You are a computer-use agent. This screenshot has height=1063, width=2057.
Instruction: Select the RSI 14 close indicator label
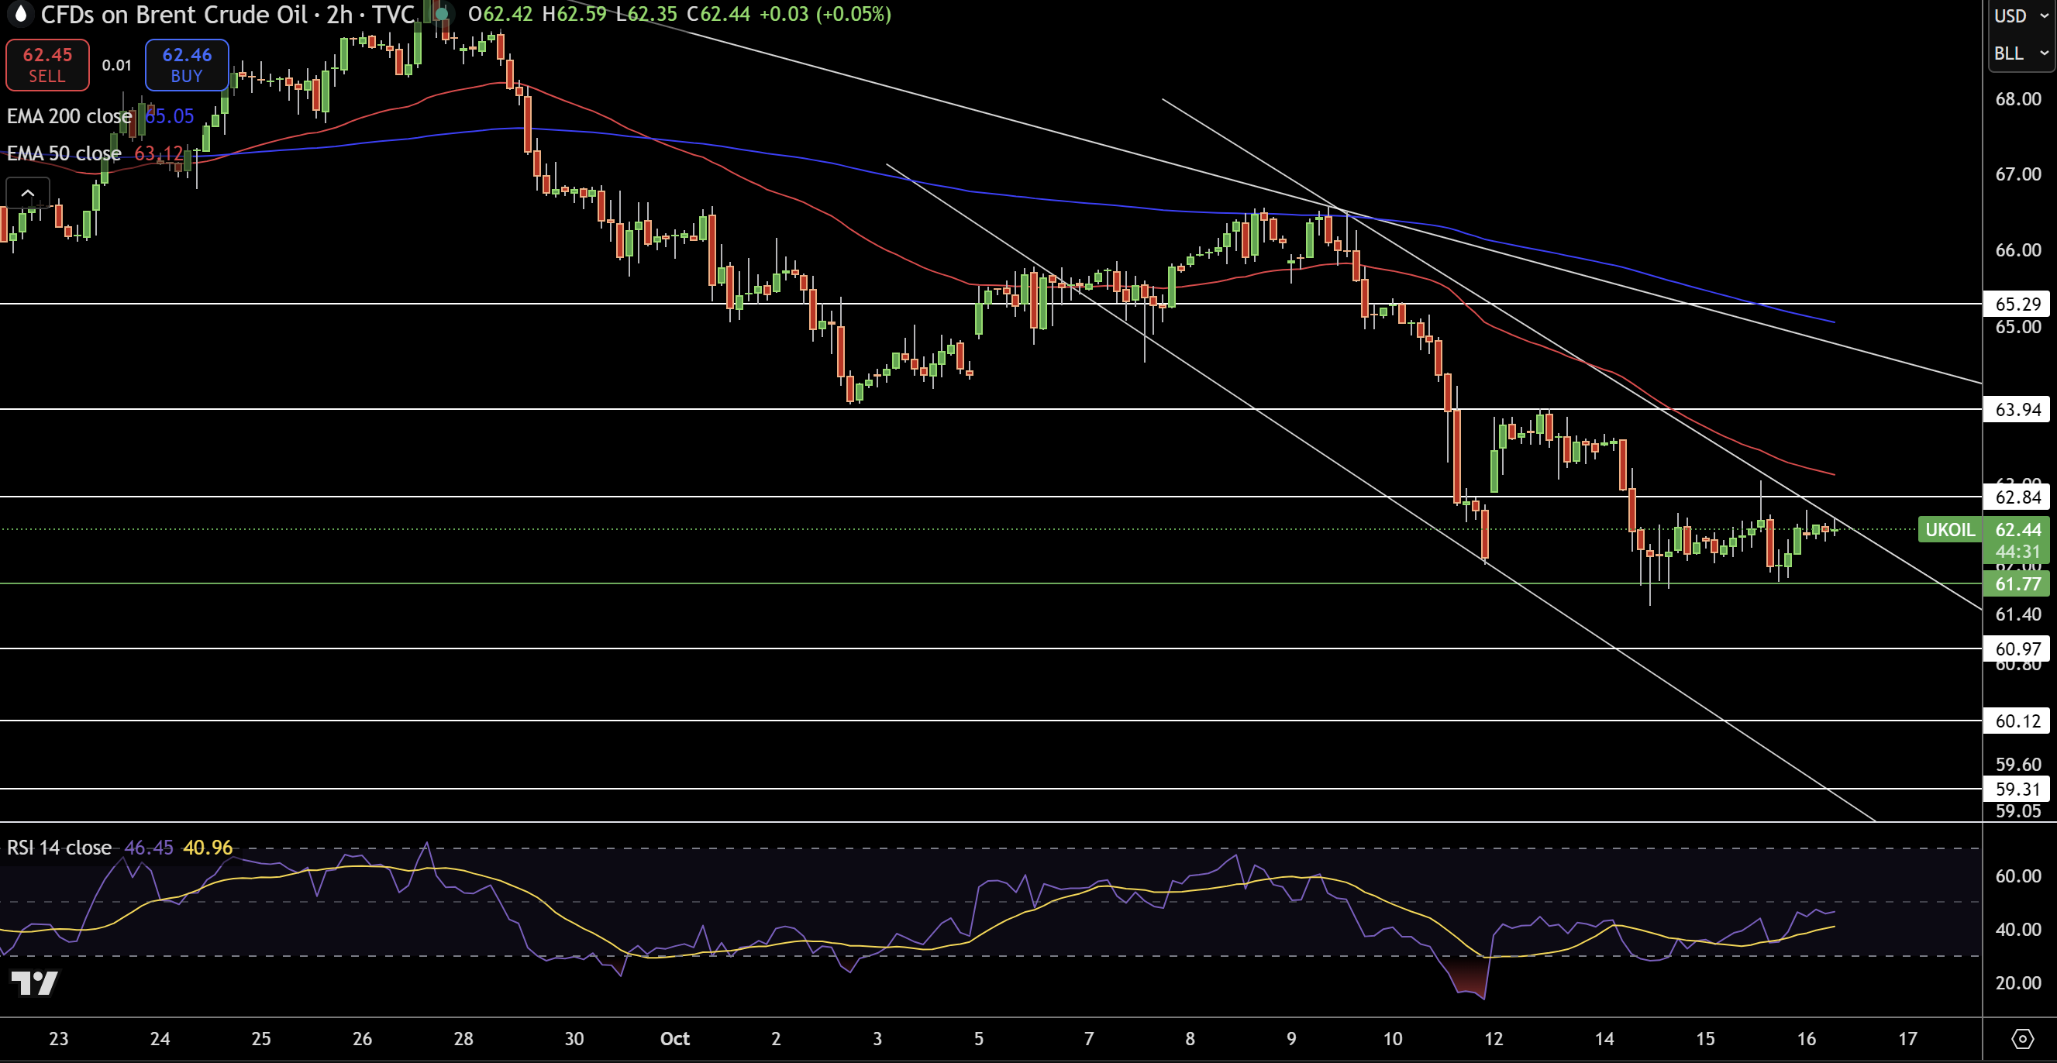coord(59,848)
